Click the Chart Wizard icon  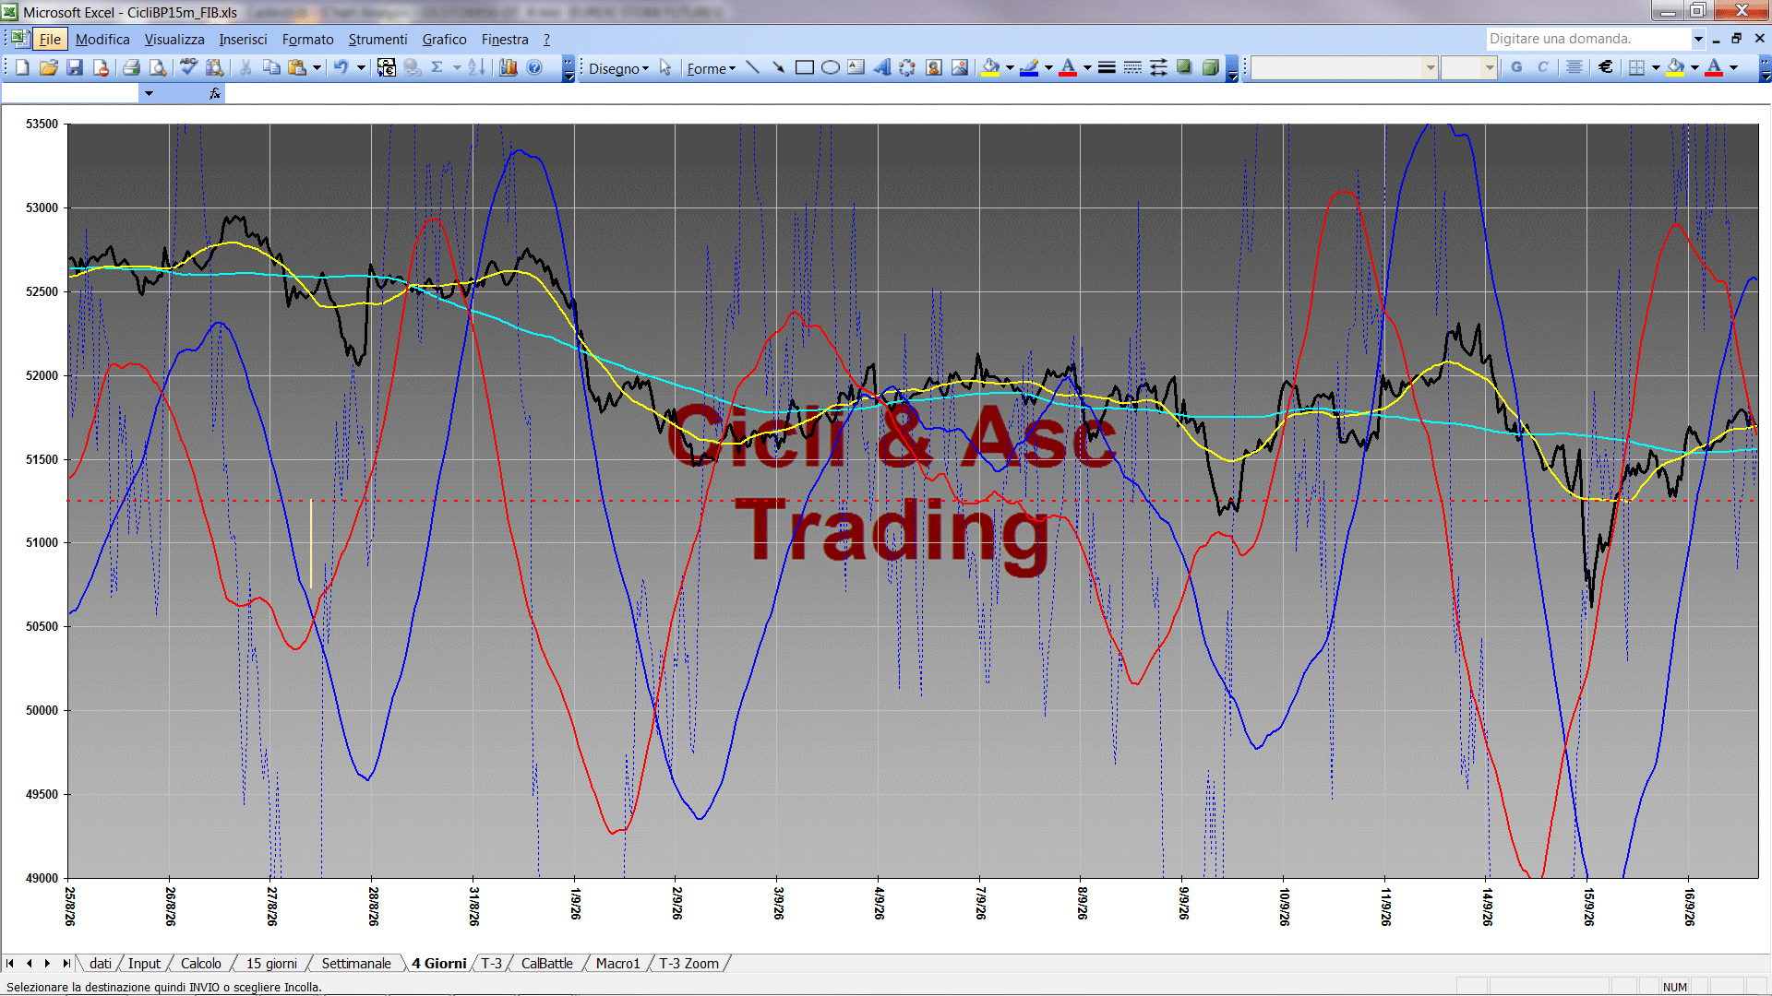tap(509, 67)
